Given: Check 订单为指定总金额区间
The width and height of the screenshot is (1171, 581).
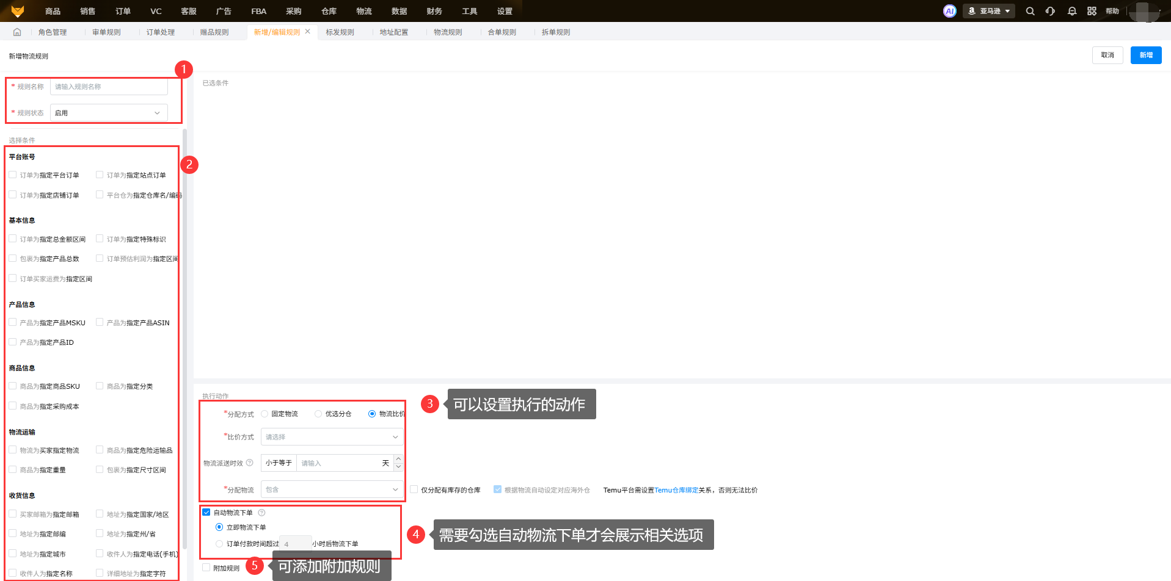Looking at the screenshot, I should tap(13, 239).
